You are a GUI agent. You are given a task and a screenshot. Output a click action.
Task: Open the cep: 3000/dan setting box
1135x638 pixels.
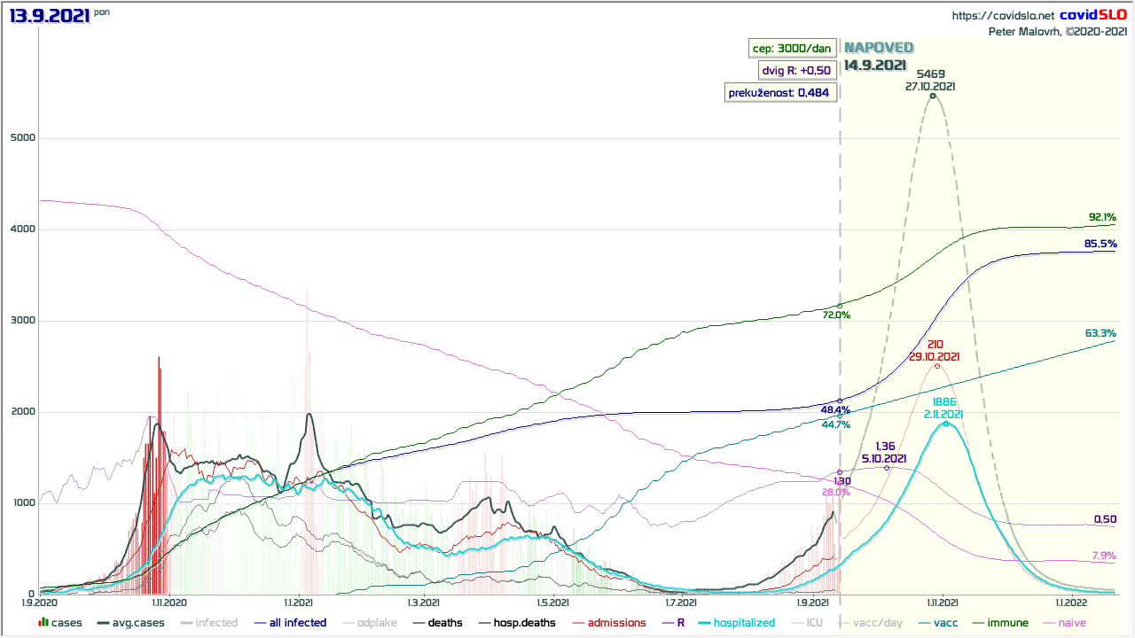[x=792, y=50]
